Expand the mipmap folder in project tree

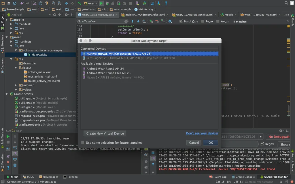[16, 85]
